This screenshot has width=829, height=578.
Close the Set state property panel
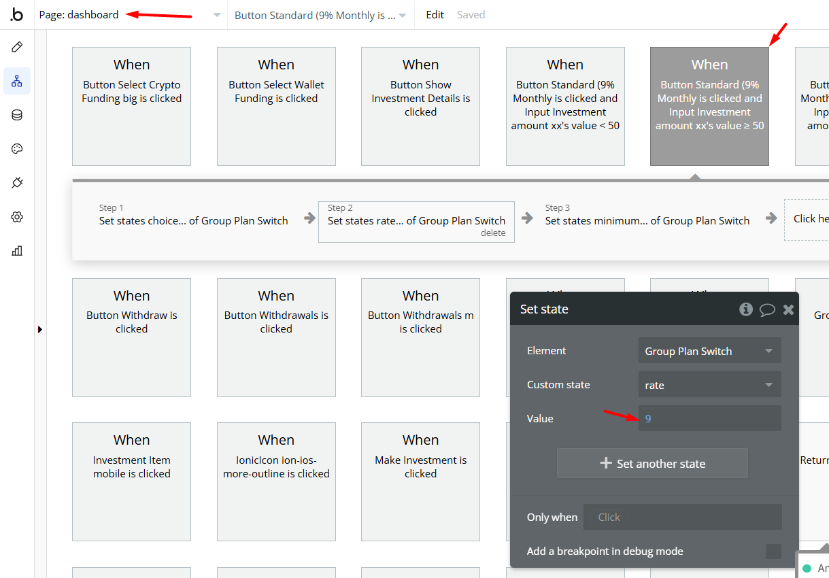(x=789, y=309)
